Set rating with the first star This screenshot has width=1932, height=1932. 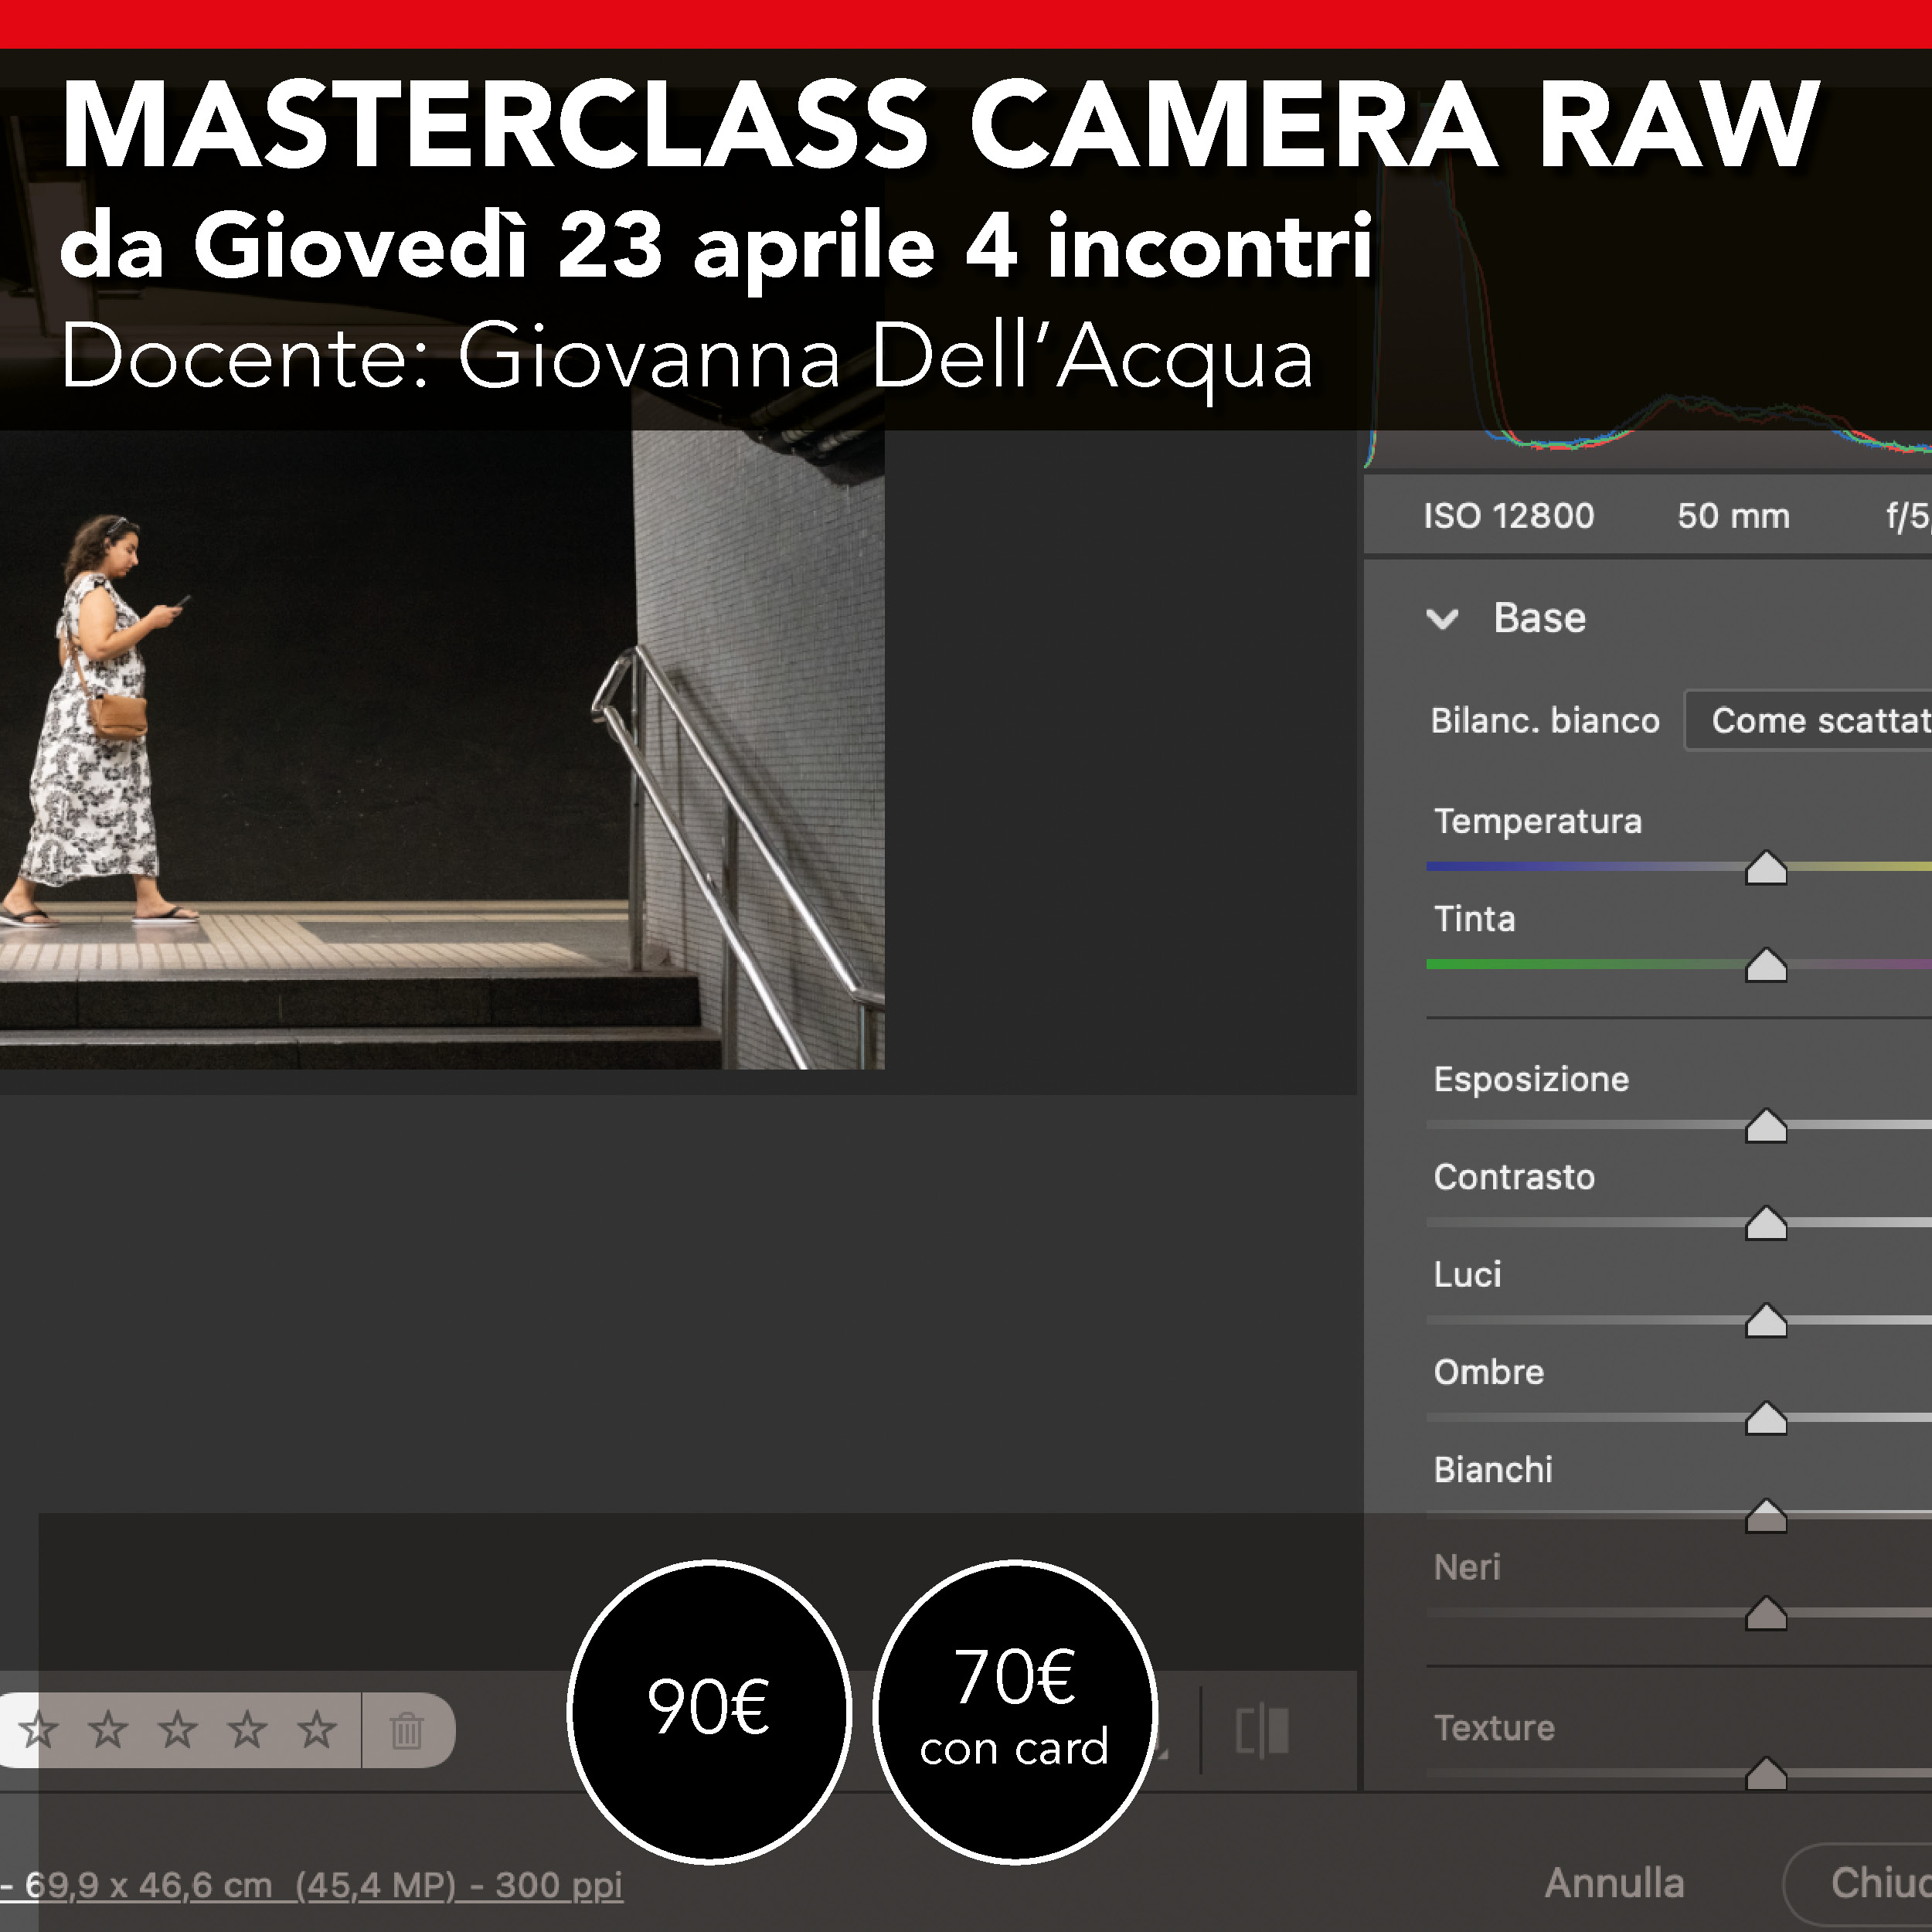[39, 1729]
